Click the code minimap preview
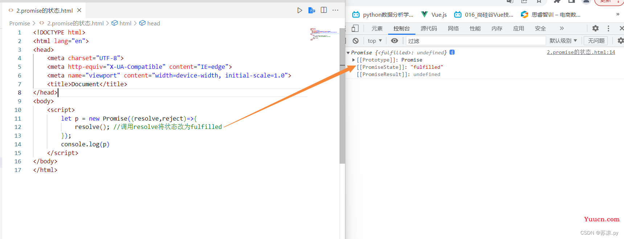Screen dimensions: 624x239 point(323,34)
